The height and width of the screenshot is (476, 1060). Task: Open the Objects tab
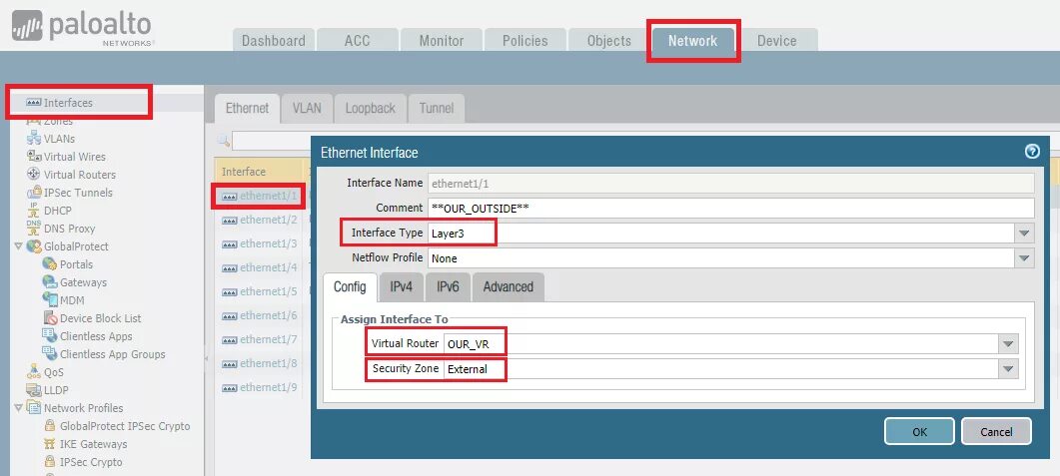608,40
